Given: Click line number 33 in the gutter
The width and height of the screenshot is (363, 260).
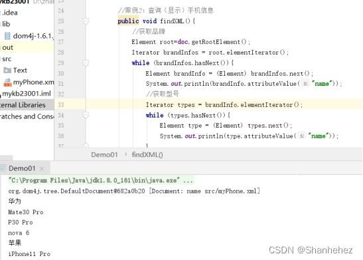Looking at the screenshot, I should pyautogui.click(x=61, y=105).
